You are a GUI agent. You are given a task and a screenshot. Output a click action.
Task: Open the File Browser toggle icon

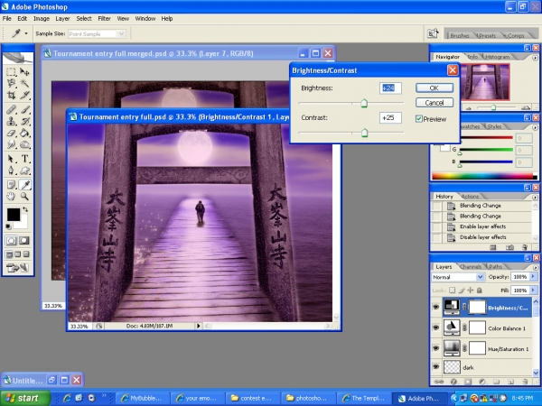click(433, 33)
